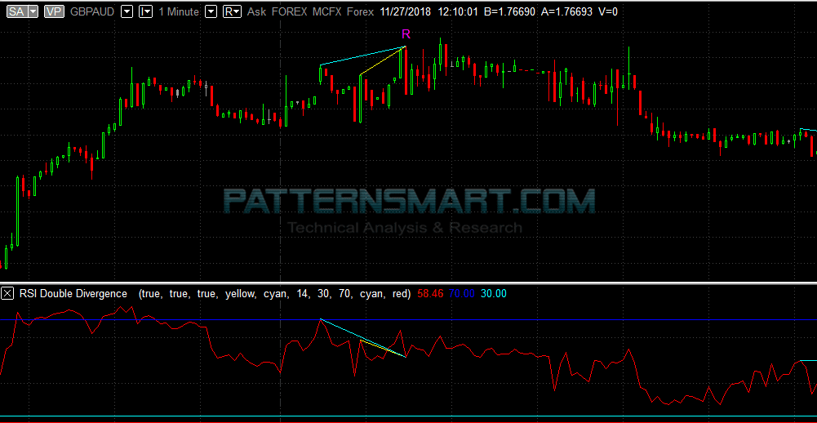Click the time 12:10:01

point(459,11)
